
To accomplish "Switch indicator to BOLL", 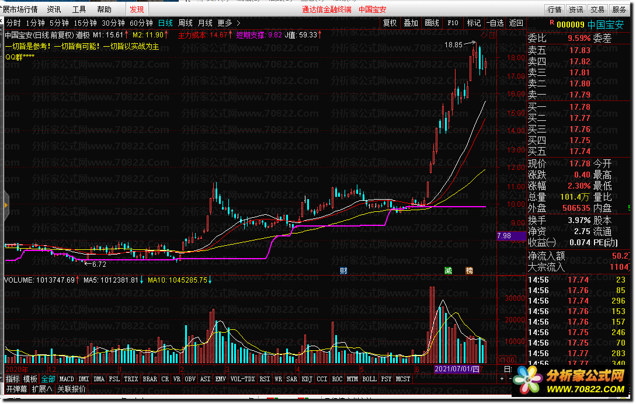I will pos(369,379).
